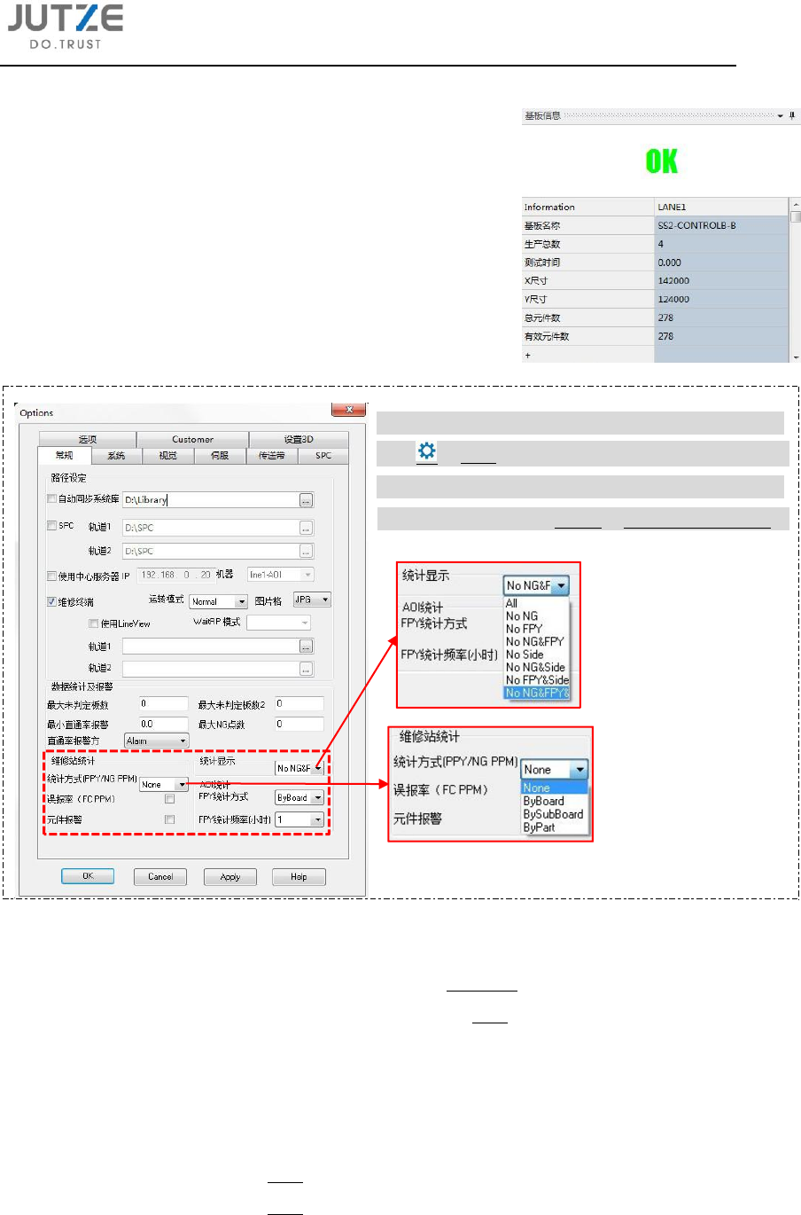Image resolution: width=801 pixels, height=1215 pixels.
Task: Open the FPY统计频率(小时) dropdown
Action: click(x=299, y=819)
